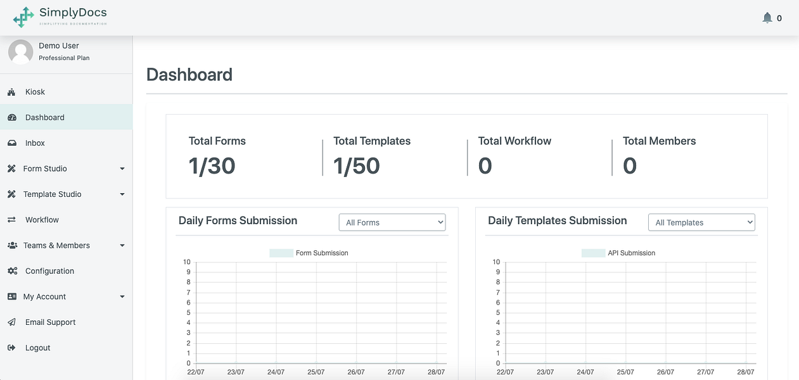The width and height of the screenshot is (799, 380).
Task: Go to Inbox in the sidebar
Action: click(x=67, y=143)
